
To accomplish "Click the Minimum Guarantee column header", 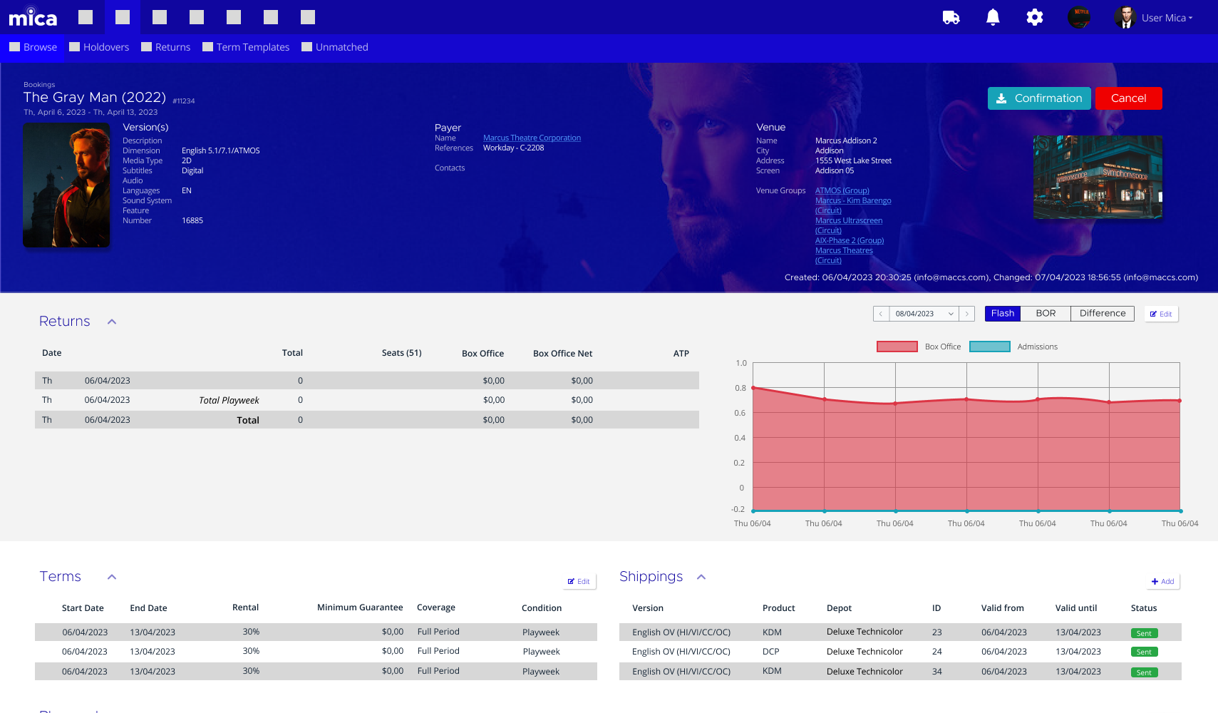I will pos(360,607).
